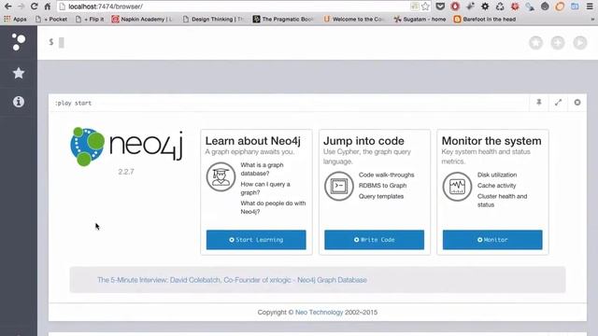The image size is (598, 336).
Task: Click the neo4j logo
Action: coord(127,147)
